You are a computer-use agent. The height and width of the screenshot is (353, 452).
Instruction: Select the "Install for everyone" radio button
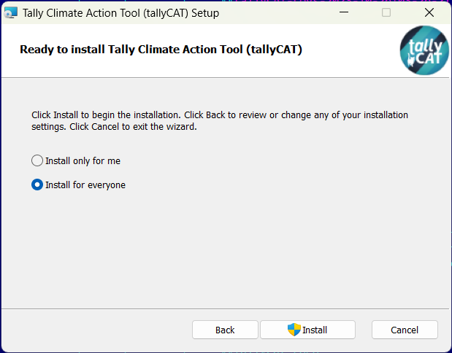37,185
